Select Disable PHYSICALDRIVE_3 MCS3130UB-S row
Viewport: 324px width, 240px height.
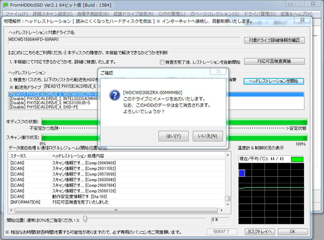tap(50, 103)
